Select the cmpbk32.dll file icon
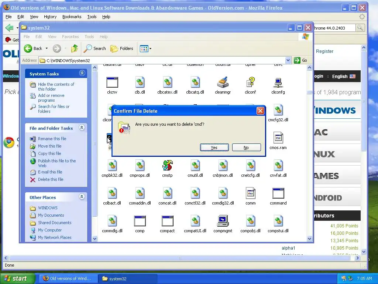378x284 pixels. coord(112,166)
